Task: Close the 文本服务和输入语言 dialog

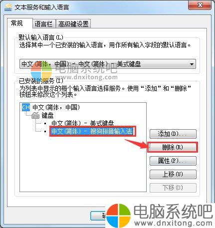Action: point(200,5)
